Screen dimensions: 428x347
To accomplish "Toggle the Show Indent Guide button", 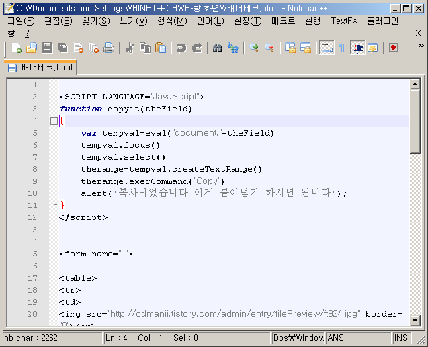I will click(357, 48).
